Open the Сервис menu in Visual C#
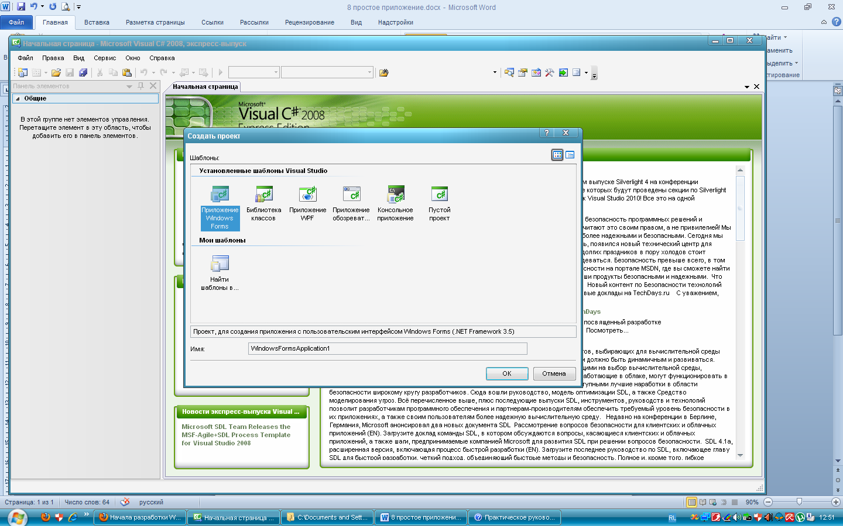The image size is (843, 526). point(105,58)
